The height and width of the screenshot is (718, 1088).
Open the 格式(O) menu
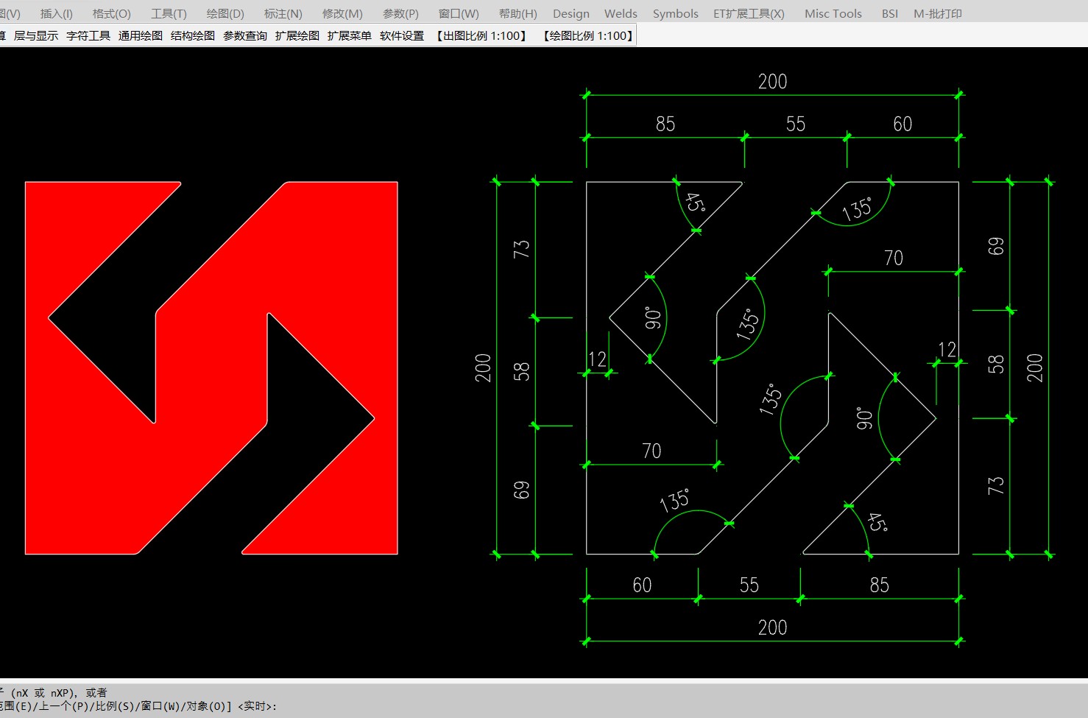click(112, 13)
